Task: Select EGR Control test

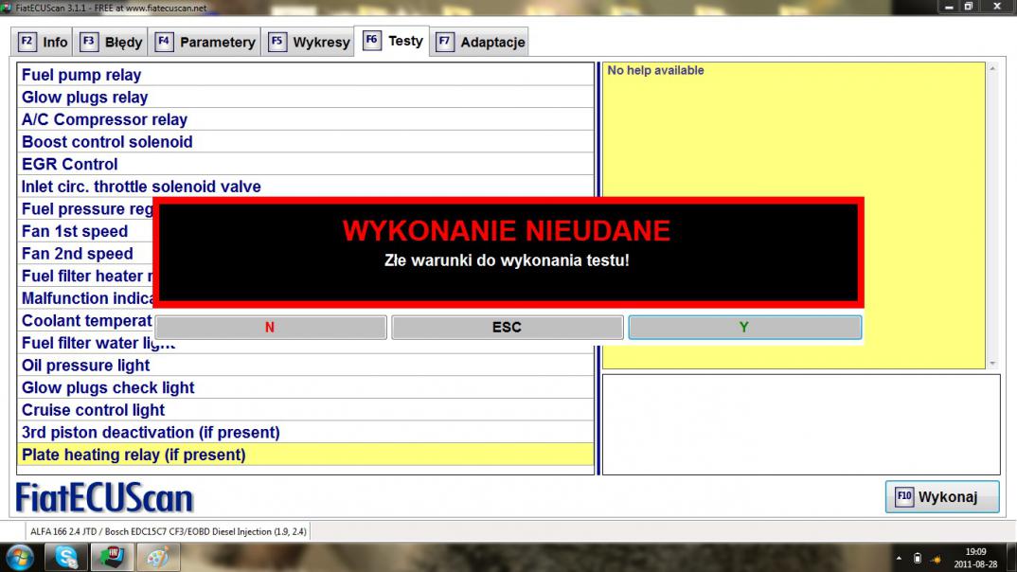Action: pyautogui.click(x=306, y=164)
